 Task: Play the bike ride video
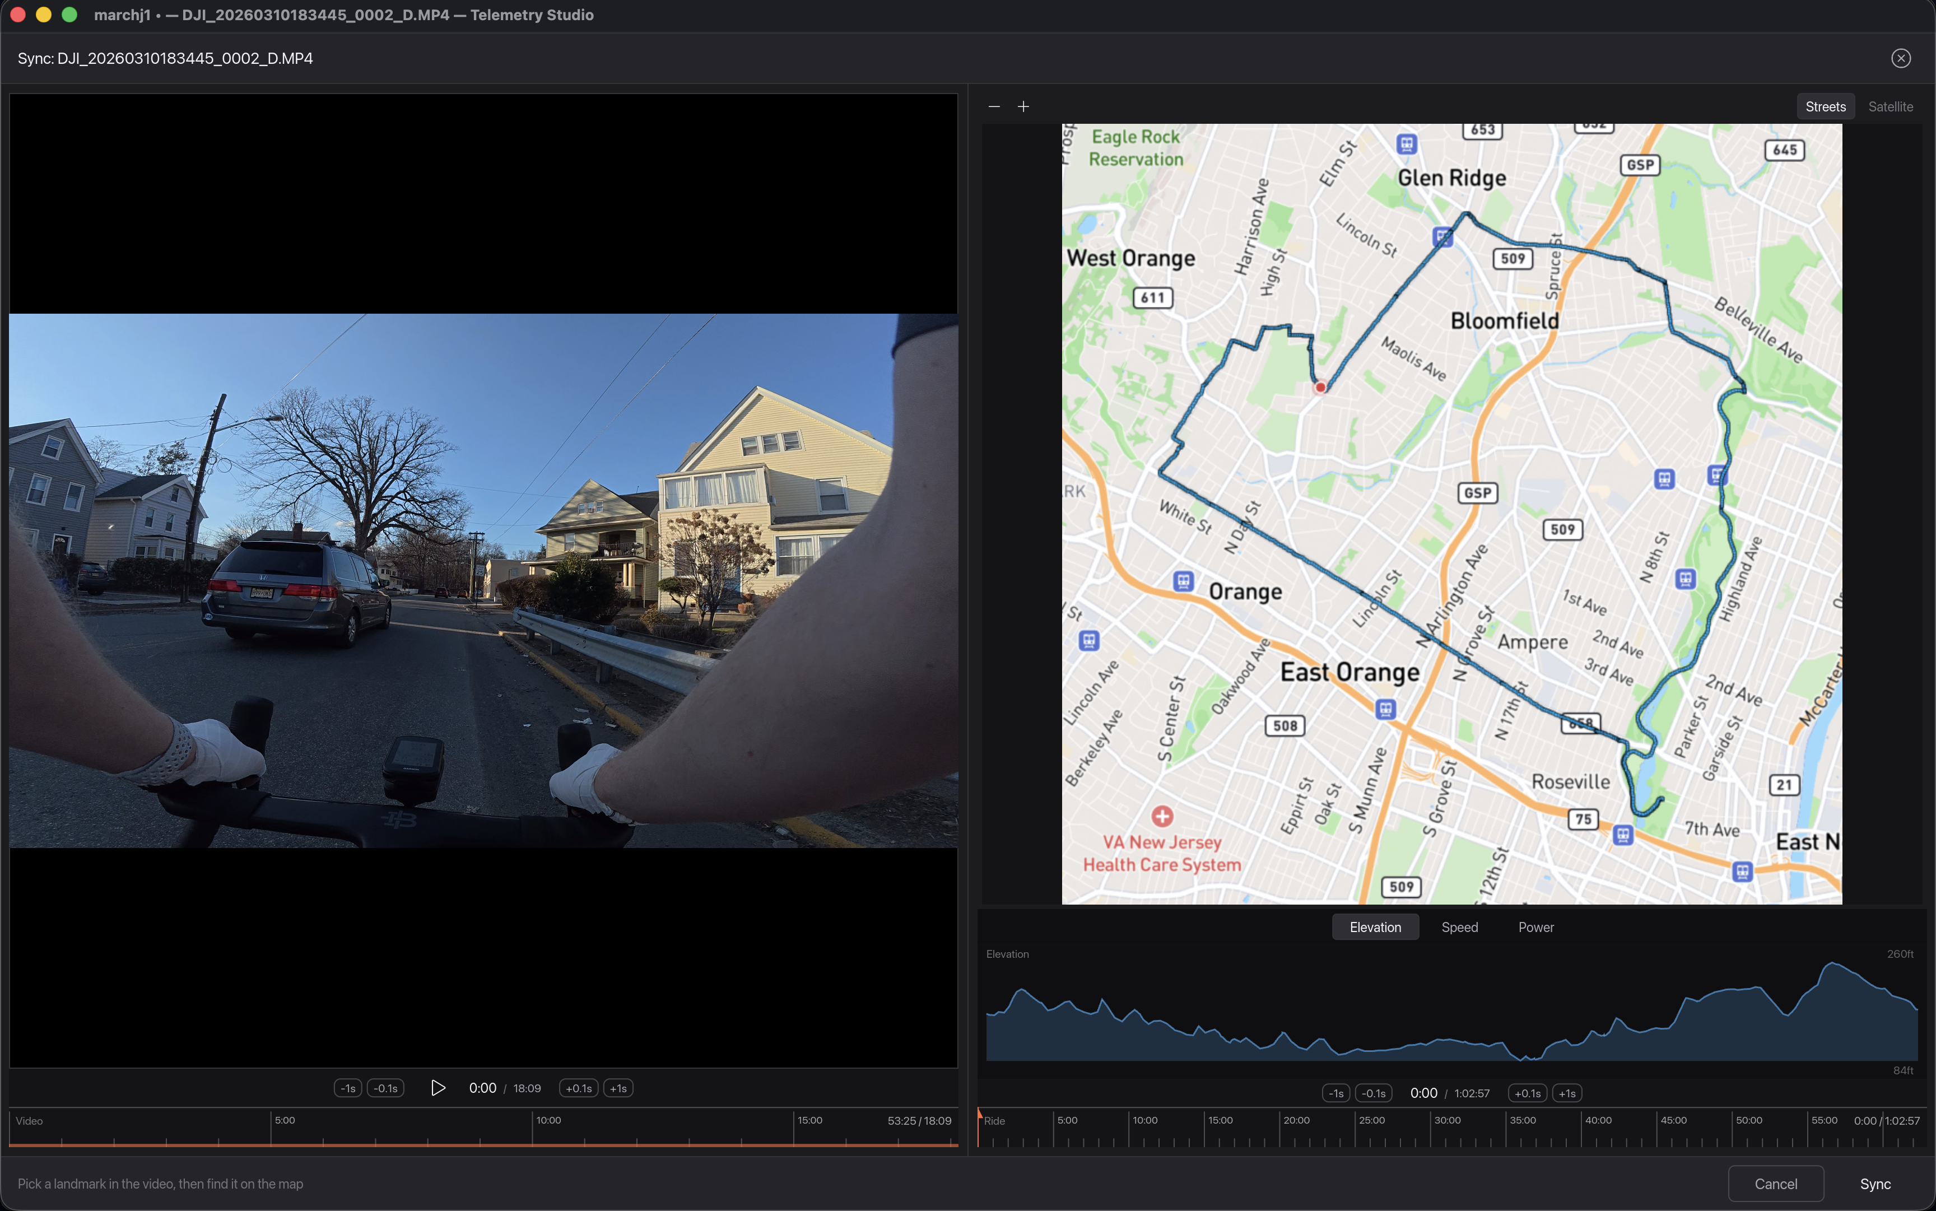click(x=438, y=1088)
